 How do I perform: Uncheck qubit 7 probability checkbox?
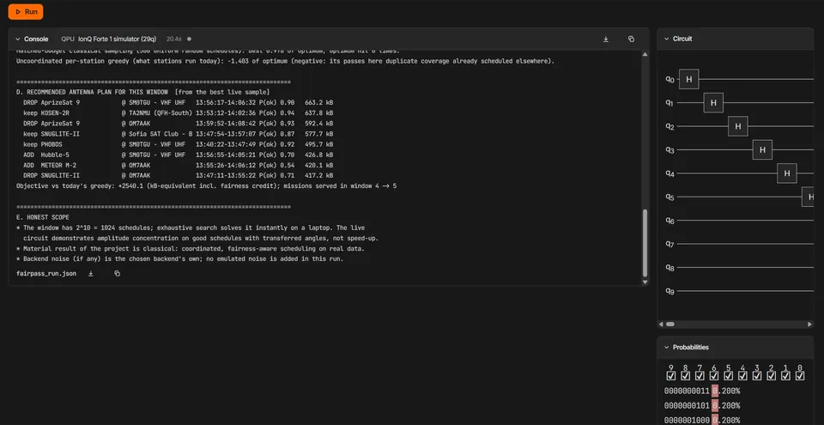700,375
